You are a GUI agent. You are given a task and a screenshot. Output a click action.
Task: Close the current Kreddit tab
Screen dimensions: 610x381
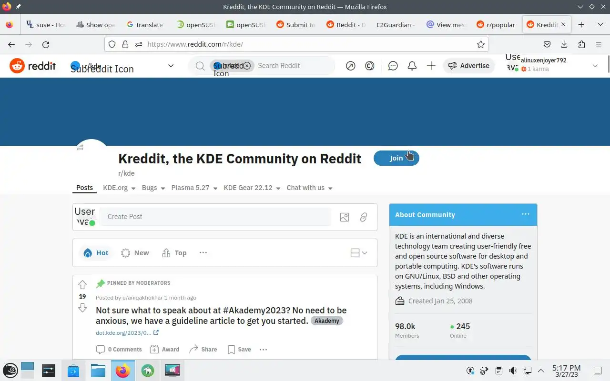click(563, 24)
